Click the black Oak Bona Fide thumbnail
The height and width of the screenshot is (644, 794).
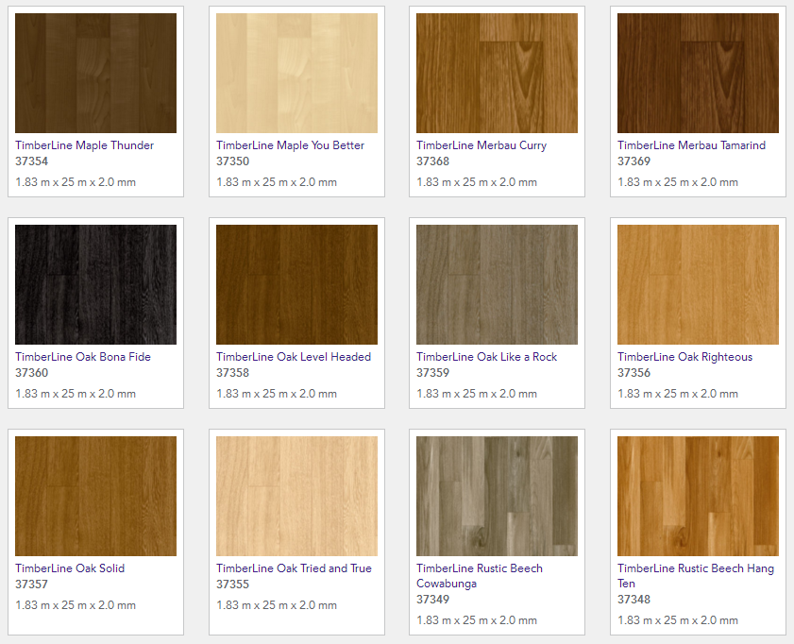[95, 284]
